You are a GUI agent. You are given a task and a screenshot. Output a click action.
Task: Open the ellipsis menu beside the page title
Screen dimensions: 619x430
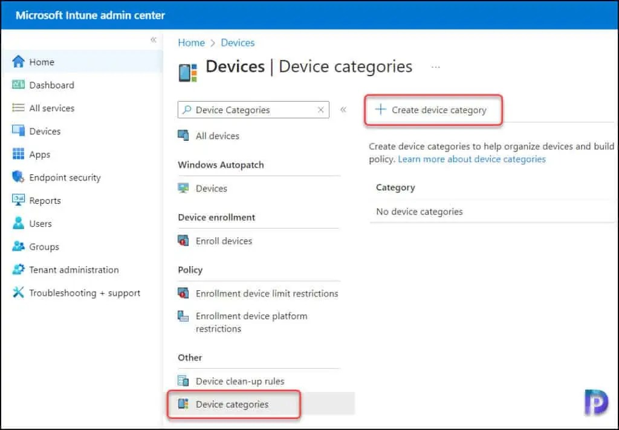(436, 67)
